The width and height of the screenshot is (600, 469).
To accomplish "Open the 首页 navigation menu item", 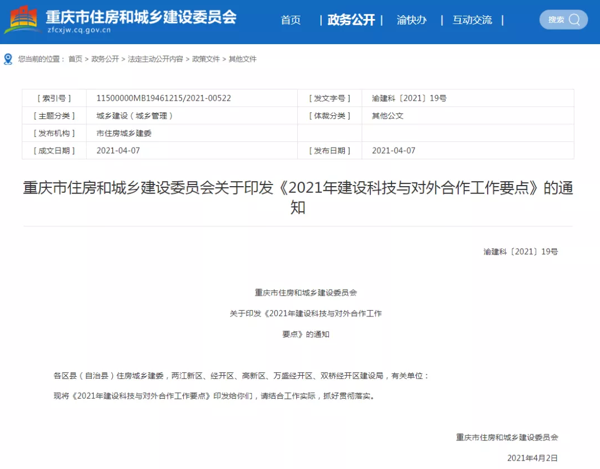I will coord(291,20).
